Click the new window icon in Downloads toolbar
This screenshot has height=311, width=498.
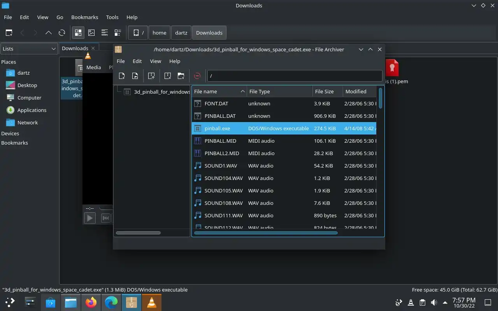point(9,33)
